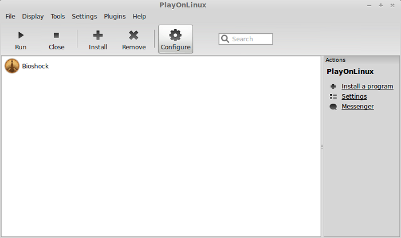Click the Remove X icon in toolbar
The height and width of the screenshot is (238, 401).
click(x=133, y=35)
